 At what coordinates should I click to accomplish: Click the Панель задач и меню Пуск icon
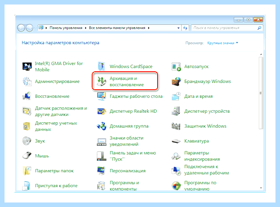tap(102, 156)
